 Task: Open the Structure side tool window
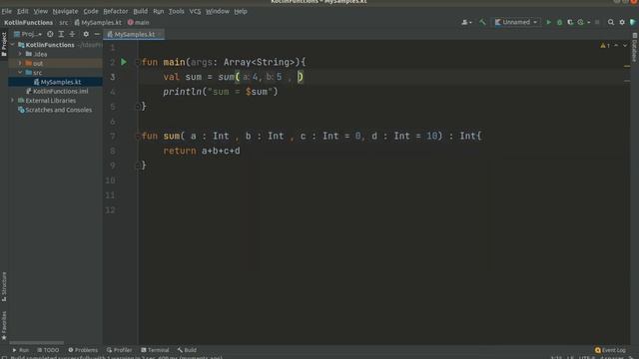coord(4,286)
